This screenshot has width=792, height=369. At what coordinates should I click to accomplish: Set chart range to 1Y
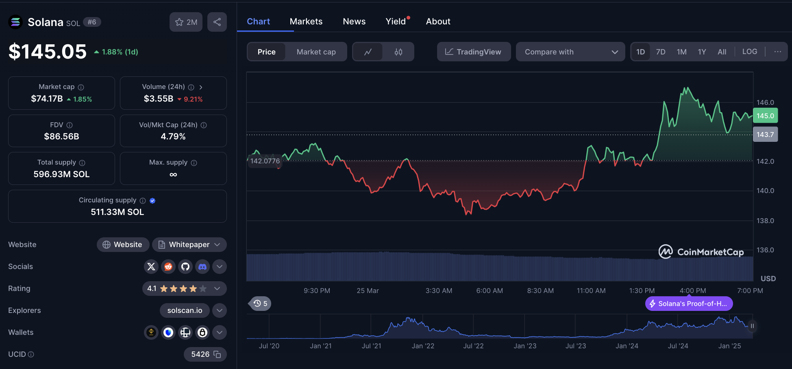coord(702,52)
